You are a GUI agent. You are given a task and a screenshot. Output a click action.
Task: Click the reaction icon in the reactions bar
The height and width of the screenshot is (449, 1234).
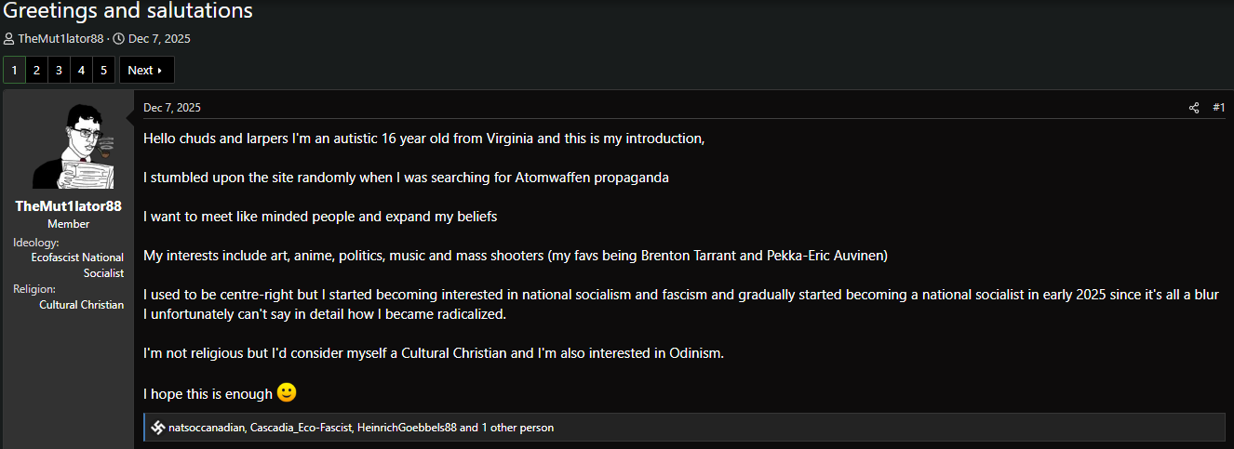pos(158,428)
